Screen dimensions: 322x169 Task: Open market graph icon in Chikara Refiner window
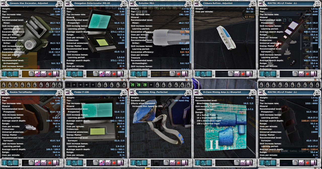tap(237, 74)
